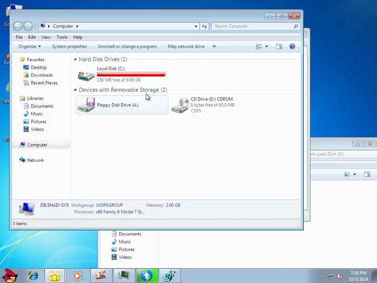Screen dimensions: 377x283
Task: Select Computer in the navigation pane
Action: pyautogui.click(x=37, y=144)
